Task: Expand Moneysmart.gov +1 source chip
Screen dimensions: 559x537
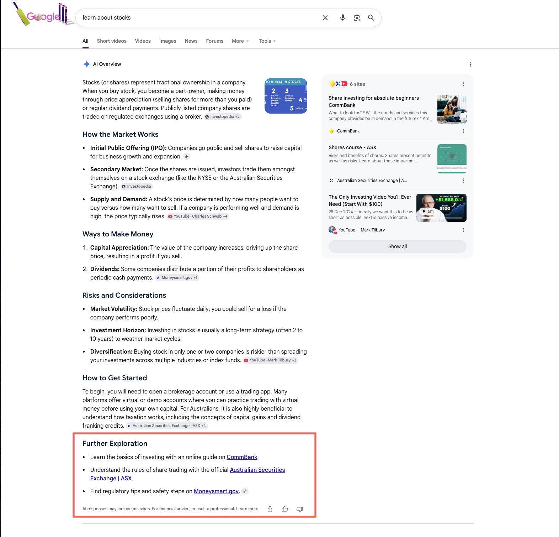Action: pyautogui.click(x=177, y=277)
